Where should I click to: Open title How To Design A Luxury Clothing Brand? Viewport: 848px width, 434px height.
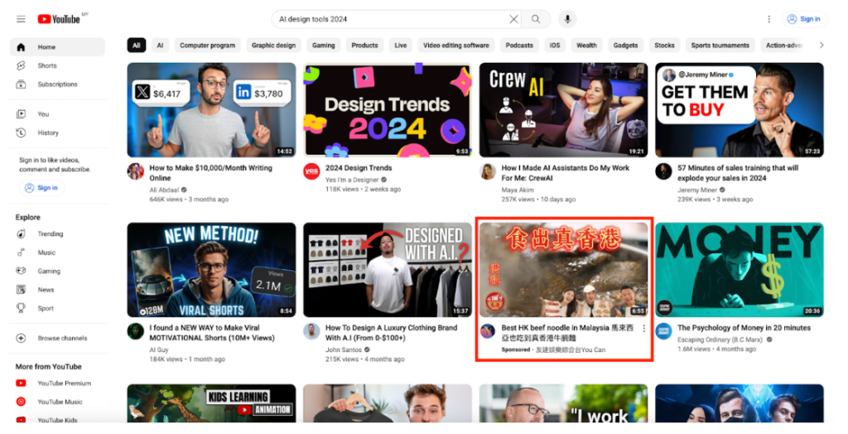point(391,333)
